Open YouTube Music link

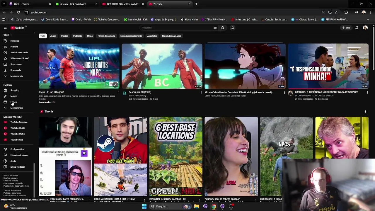point(17,134)
